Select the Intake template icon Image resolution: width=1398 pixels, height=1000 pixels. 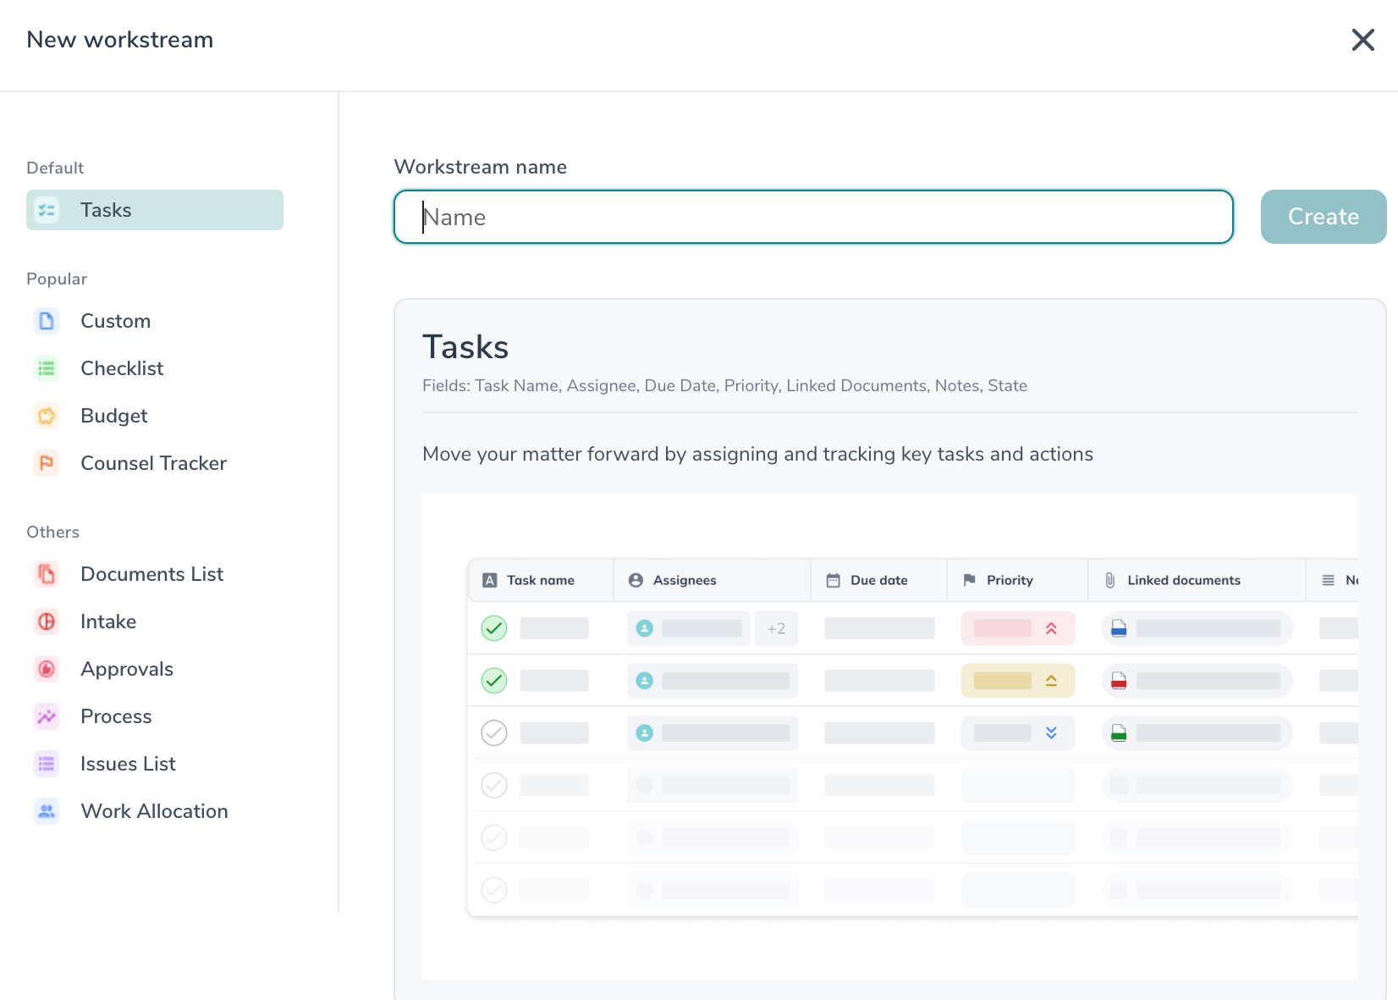tap(46, 622)
